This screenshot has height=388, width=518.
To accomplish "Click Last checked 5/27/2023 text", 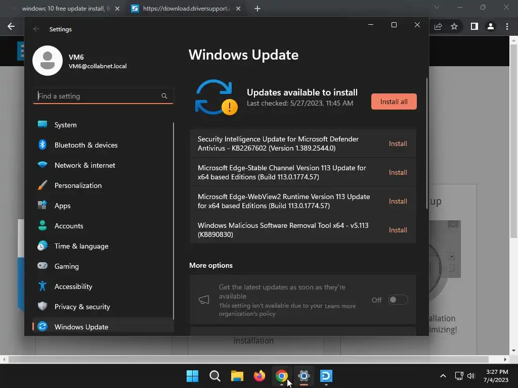I will tap(300, 103).
